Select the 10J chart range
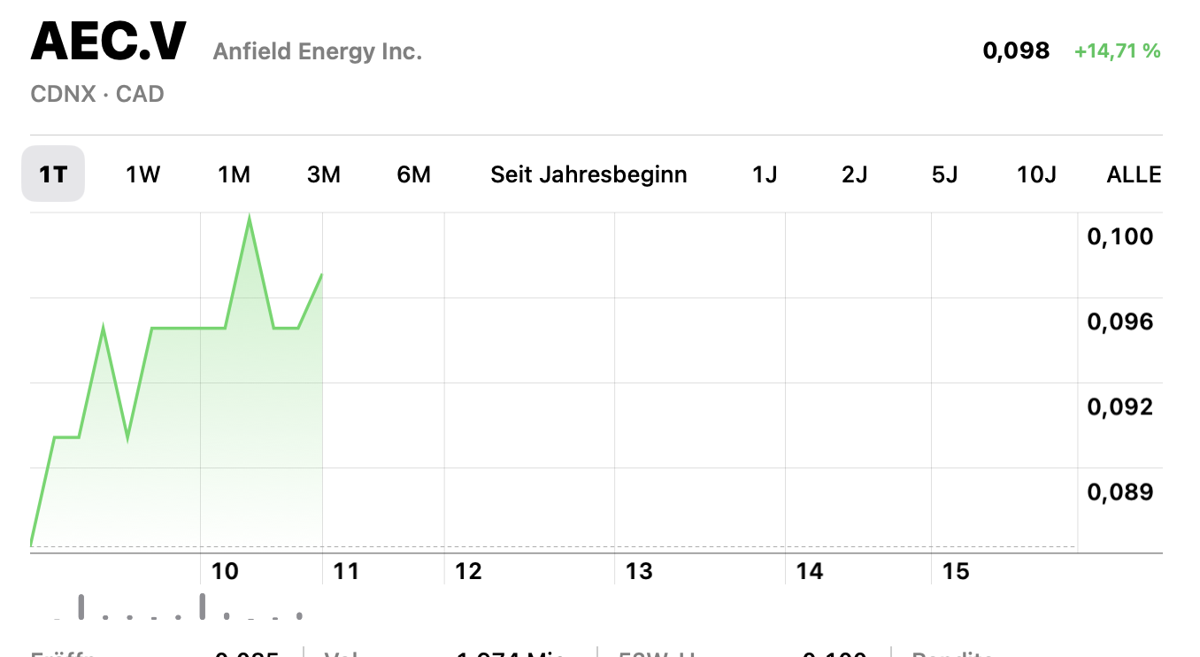The width and height of the screenshot is (1200, 657). [1036, 174]
